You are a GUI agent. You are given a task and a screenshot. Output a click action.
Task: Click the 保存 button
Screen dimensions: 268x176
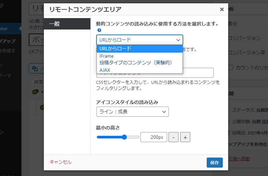pos(214,163)
